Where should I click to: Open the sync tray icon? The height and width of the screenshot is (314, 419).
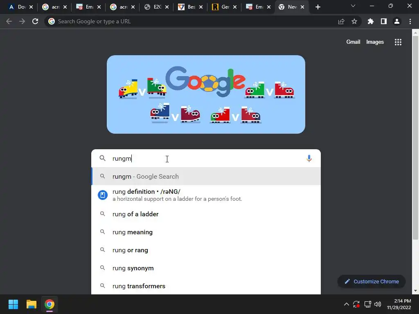[x=356, y=304]
